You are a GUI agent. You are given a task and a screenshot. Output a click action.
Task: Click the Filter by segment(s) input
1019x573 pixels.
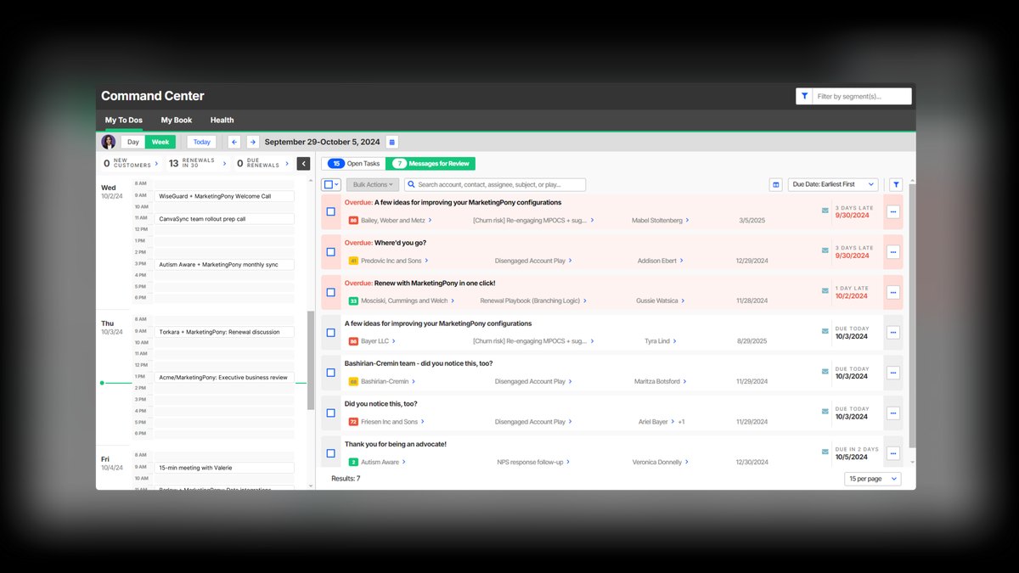coord(862,97)
